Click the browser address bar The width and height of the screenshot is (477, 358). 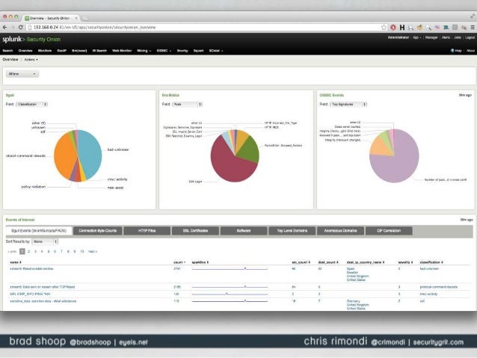click(204, 28)
